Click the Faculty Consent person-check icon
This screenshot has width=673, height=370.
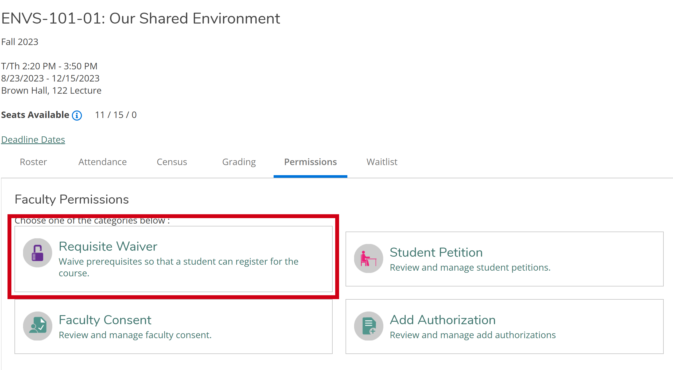(38, 326)
